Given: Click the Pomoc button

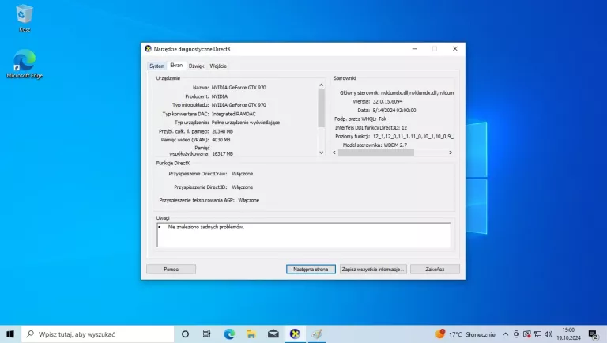Looking at the screenshot, I should (171, 269).
